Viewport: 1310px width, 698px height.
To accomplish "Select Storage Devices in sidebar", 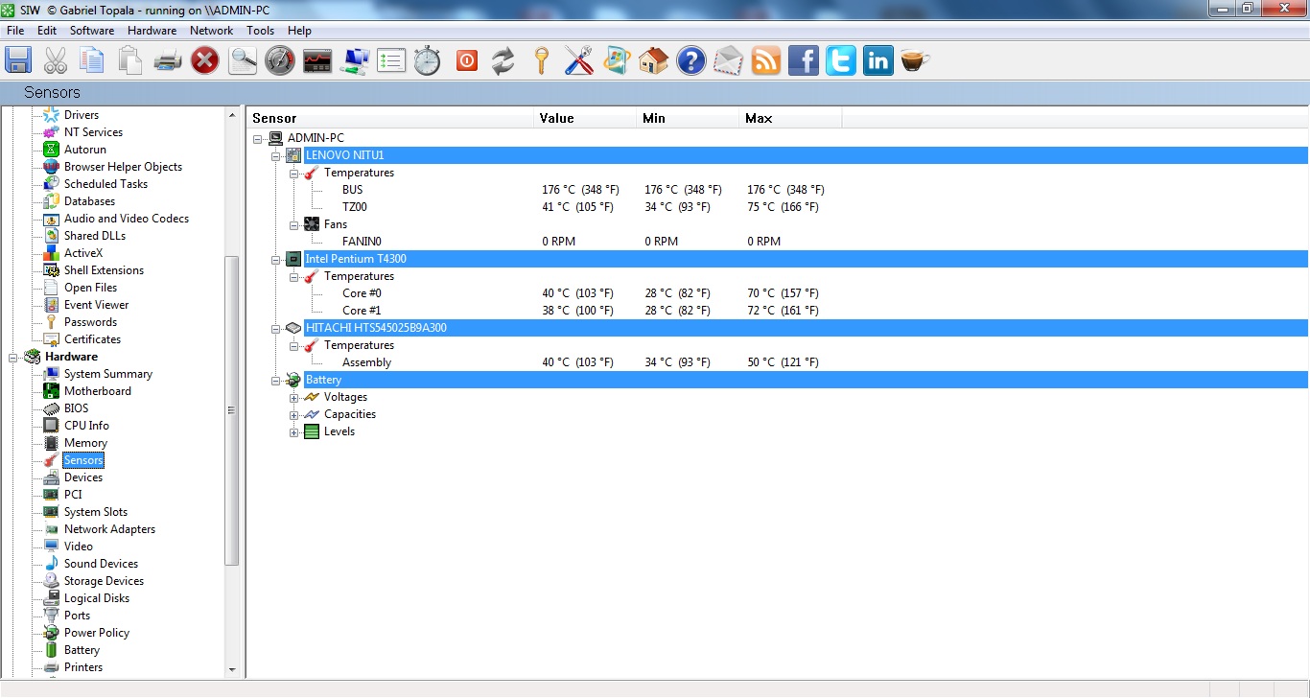I will click(104, 581).
